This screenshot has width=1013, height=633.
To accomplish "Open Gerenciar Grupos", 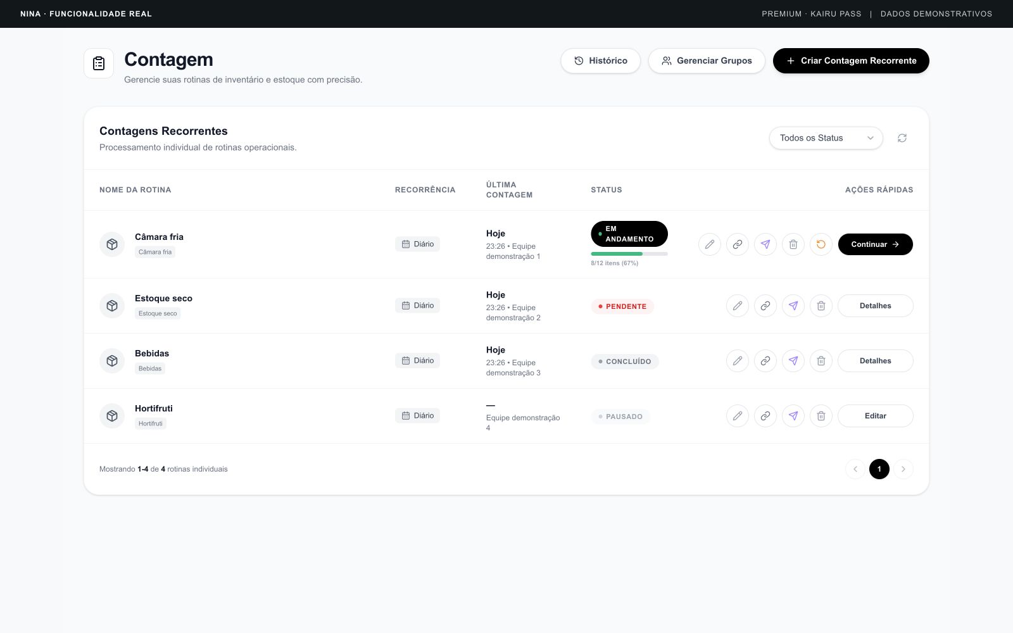I will (707, 61).
